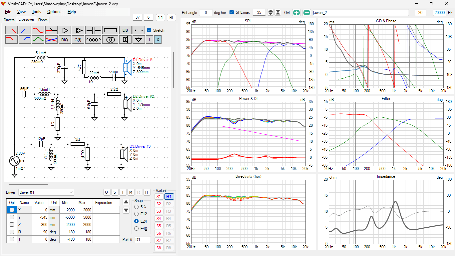Click the Fit button
Screen dimensions: 455x256
click(172, 17)
